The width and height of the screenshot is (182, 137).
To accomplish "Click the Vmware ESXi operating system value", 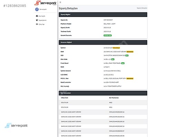I will click(112, 71).
